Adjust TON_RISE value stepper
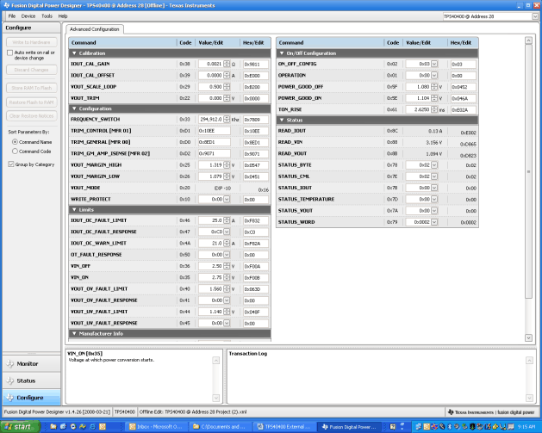Viewport: 542px width, 433px height. click(434, 109)
